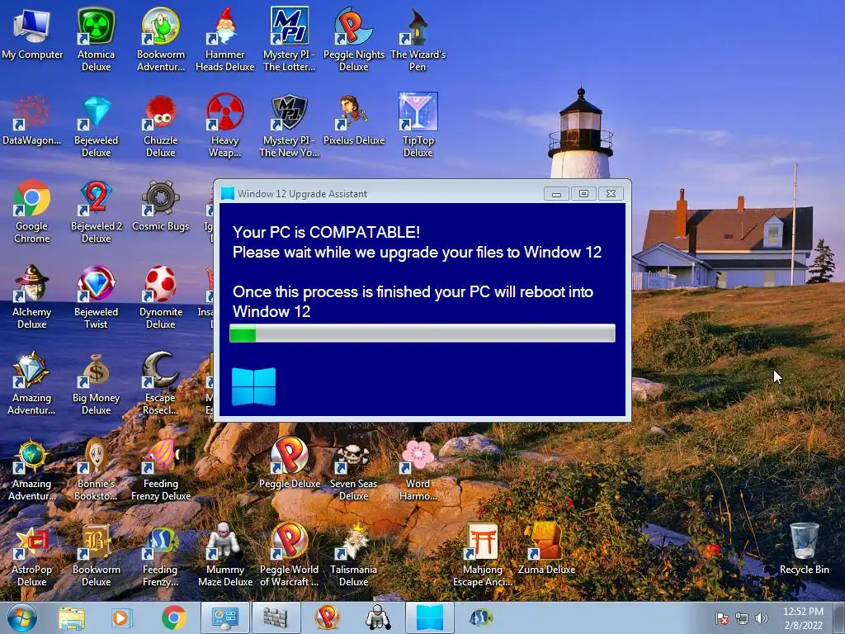Image resolution: width=845 pixels, height=634 pixels.
Task: Launch Peggle World of Warcraft shortcut
Action: tap(290, 554)
